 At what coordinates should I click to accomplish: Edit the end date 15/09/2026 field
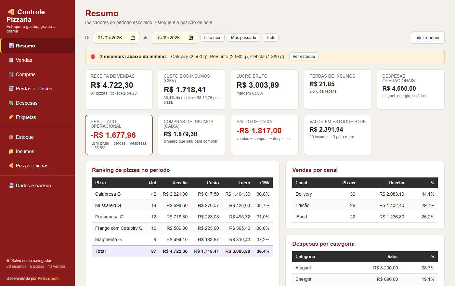click(x=175, y=38)
